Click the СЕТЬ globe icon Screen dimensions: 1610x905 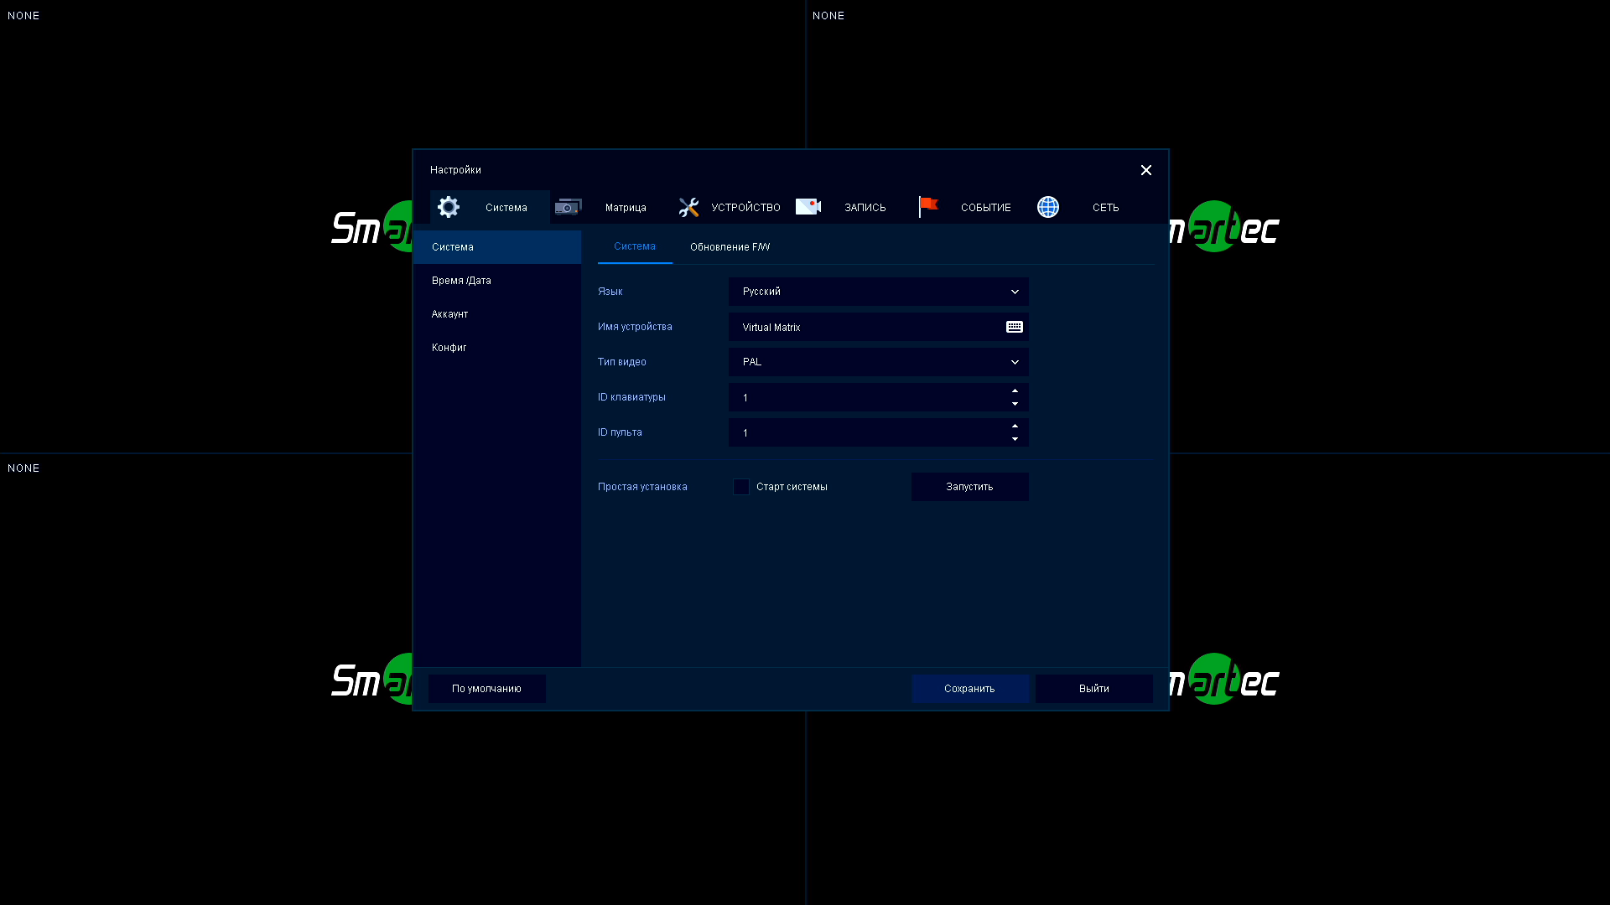1048,207
